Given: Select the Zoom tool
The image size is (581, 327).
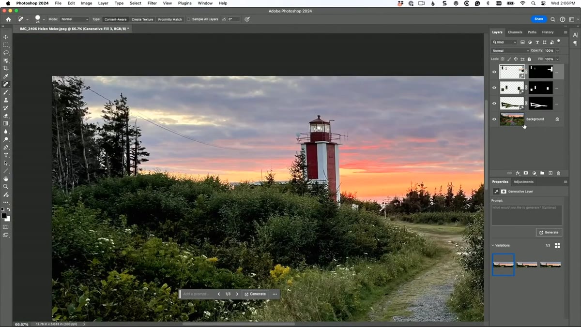Looking at the screenshot, I should 6,186.
